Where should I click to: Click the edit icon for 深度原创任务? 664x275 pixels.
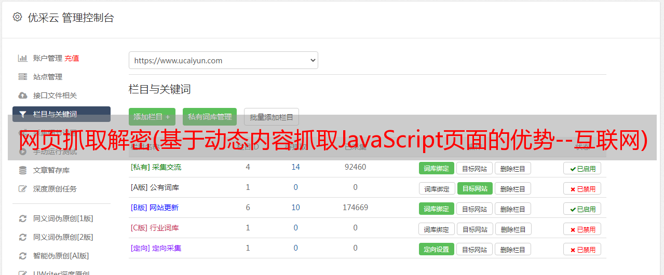click(x=22, y=189)
